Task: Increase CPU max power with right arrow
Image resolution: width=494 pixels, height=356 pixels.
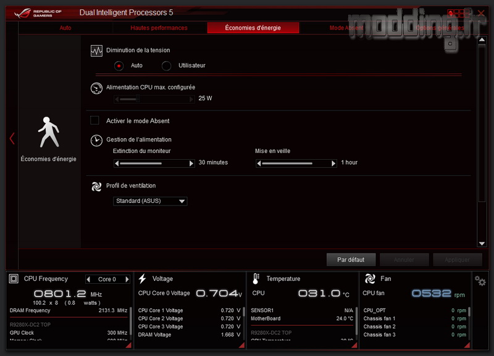Action: [191, 99]
